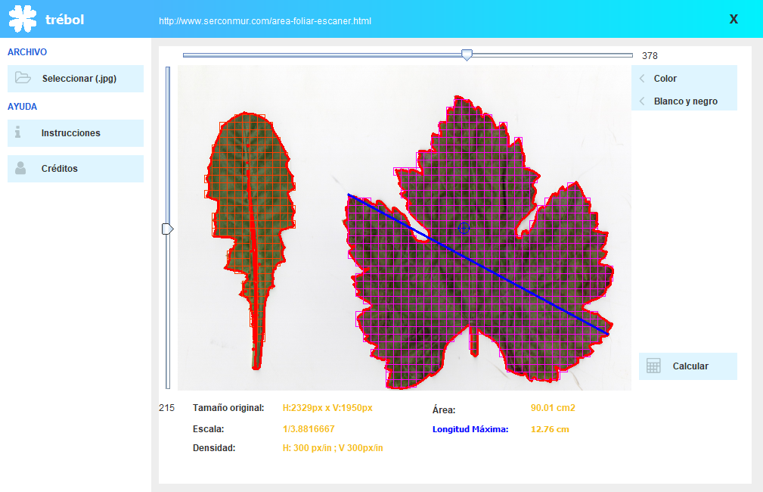Click the Longitud Máxima label

coord(470,429)
